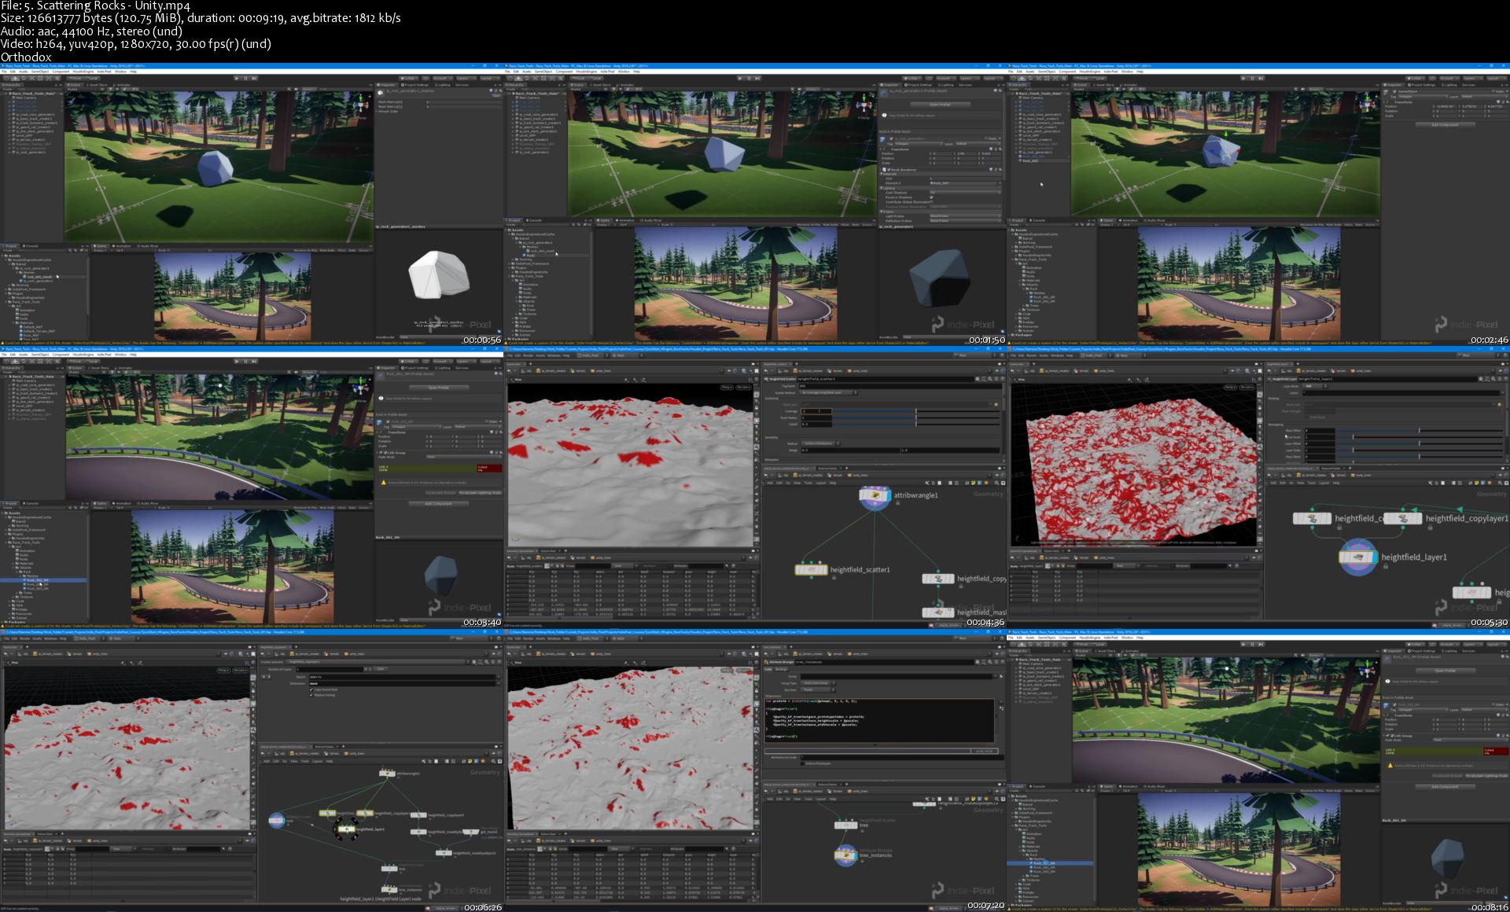
Task: Click Unity Play button in the 00:00:56 frame
Action: pyautogui.click(x=238, y=78)
